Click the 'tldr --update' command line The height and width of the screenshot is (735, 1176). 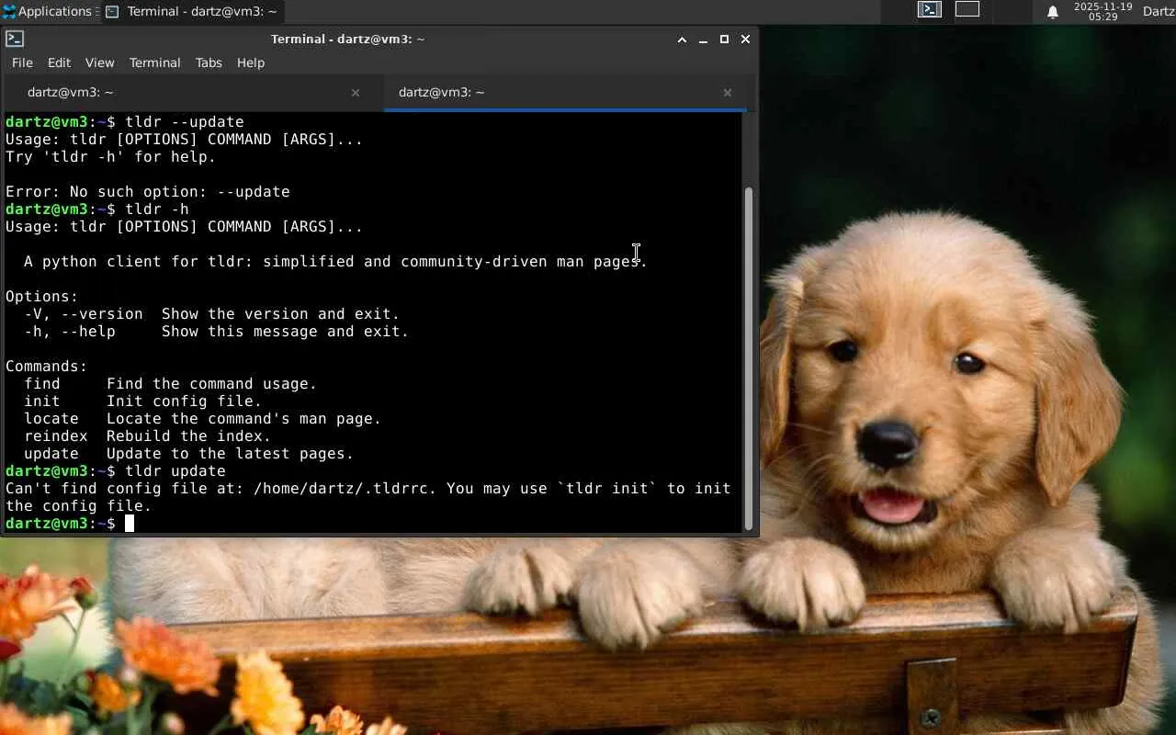point(125,122)
